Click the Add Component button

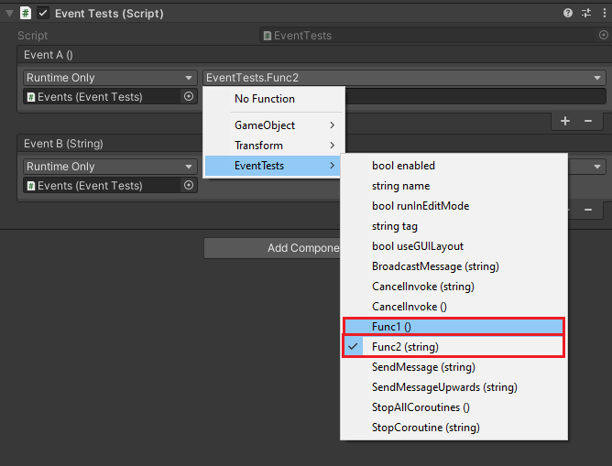click(272, 248)
